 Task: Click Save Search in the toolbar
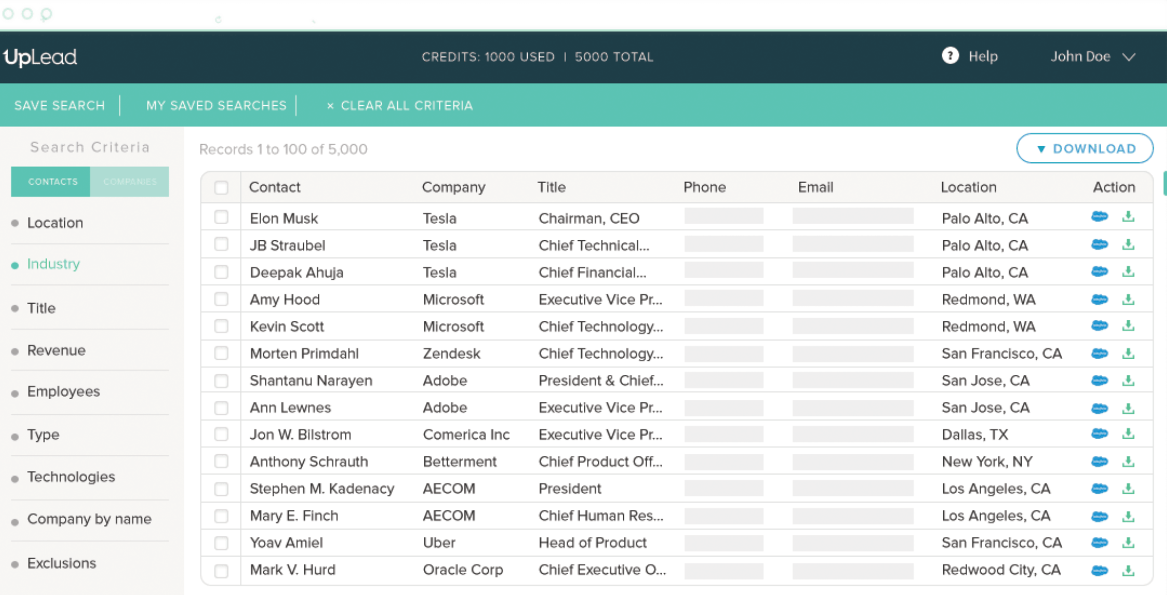point(59,105)
